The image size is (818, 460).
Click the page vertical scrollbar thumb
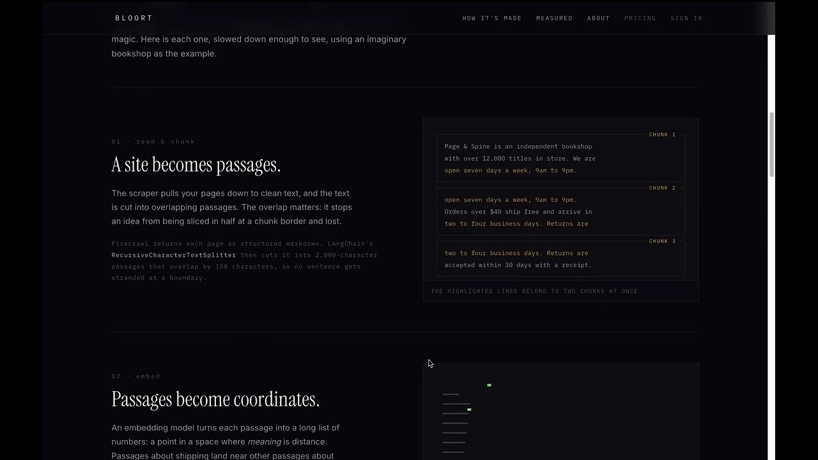pyautogui.click(x=771, y=144)
